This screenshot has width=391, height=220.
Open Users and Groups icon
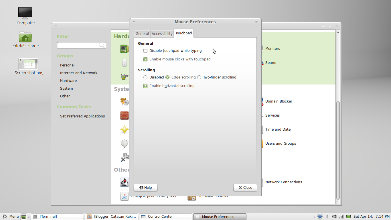click(281, 143)
